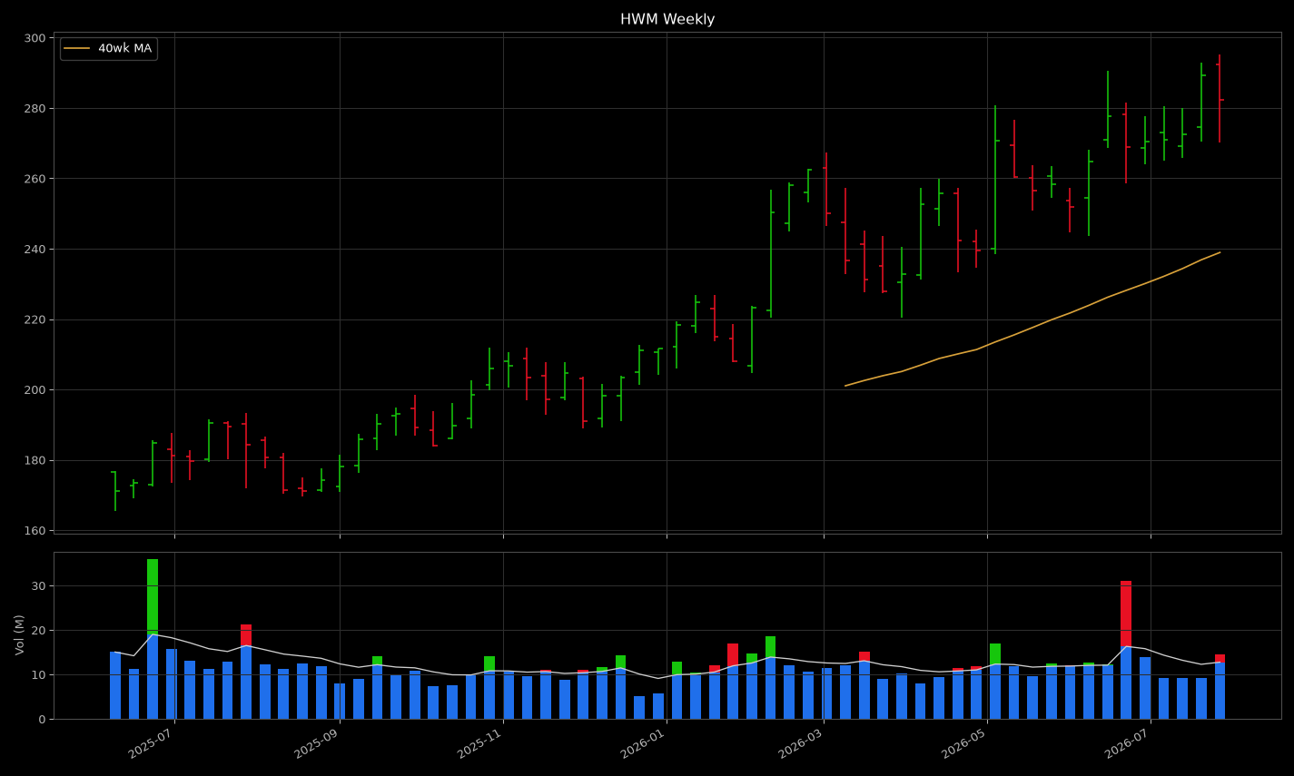Click the tallest green volume bar near 36M

coord(153,639)
